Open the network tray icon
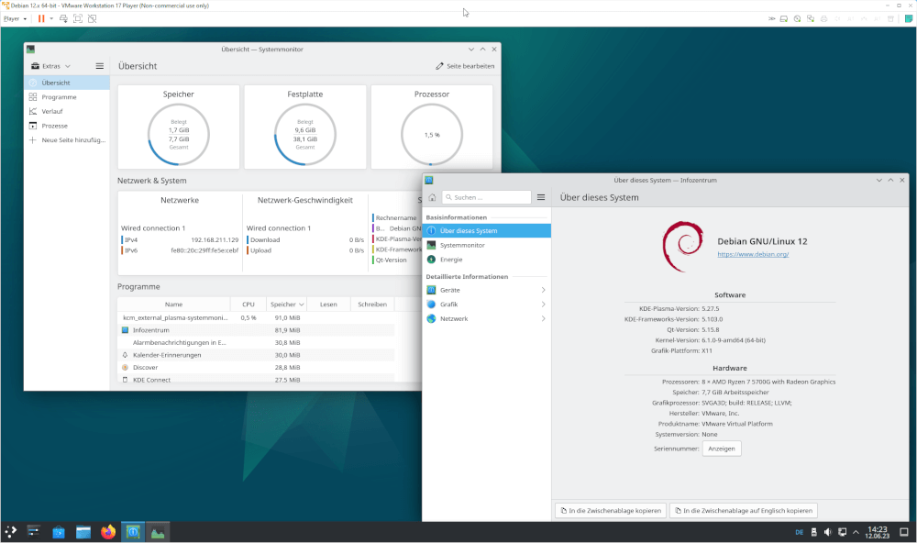This screenshot has width=917, height=543. pyautogui.click(x=842, y=533)
